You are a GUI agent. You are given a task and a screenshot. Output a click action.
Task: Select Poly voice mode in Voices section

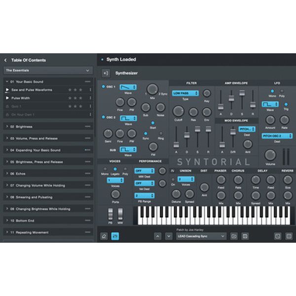(x=125, y=169)
